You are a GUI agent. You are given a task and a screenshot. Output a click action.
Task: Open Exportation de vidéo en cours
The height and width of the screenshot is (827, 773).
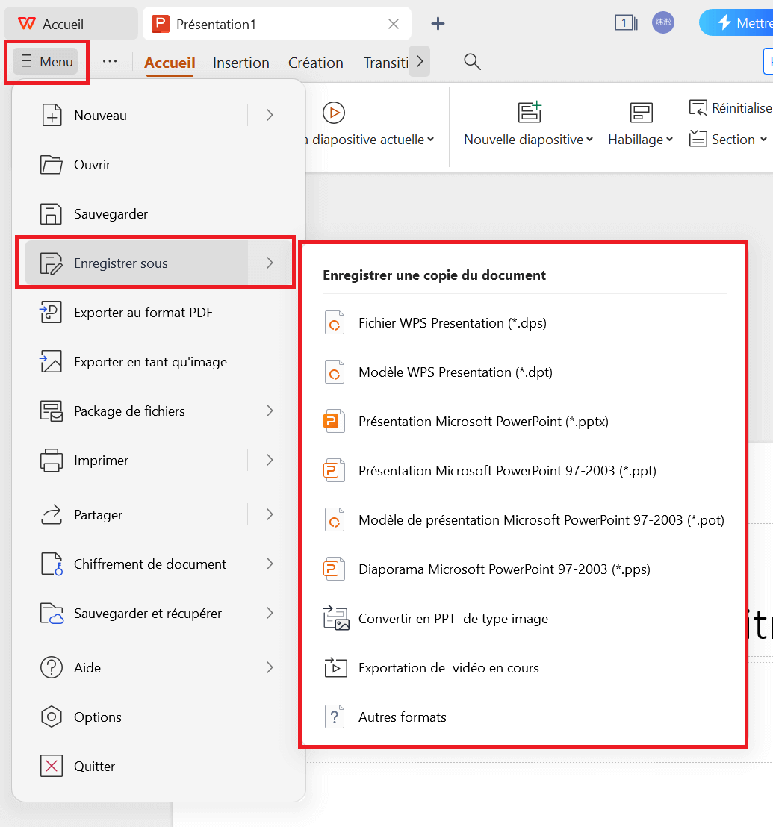tap(450, 667)
